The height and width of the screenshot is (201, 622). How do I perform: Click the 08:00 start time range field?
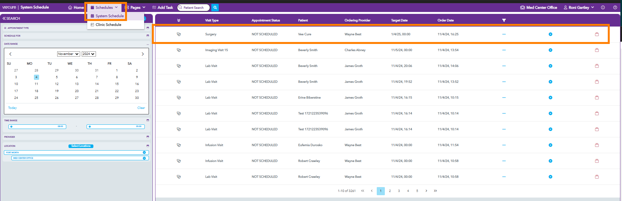[x=37, y=127]
